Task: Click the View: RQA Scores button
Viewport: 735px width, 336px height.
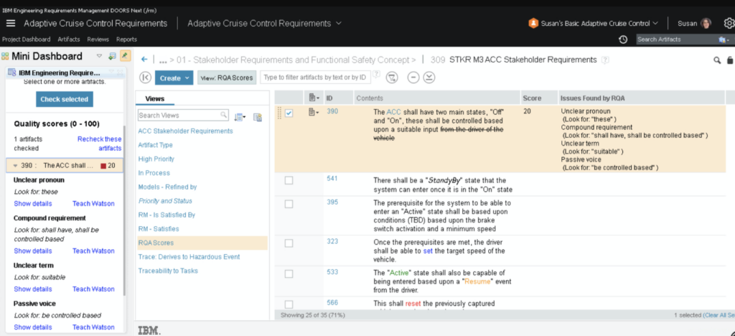Action: tap(227, 78)
